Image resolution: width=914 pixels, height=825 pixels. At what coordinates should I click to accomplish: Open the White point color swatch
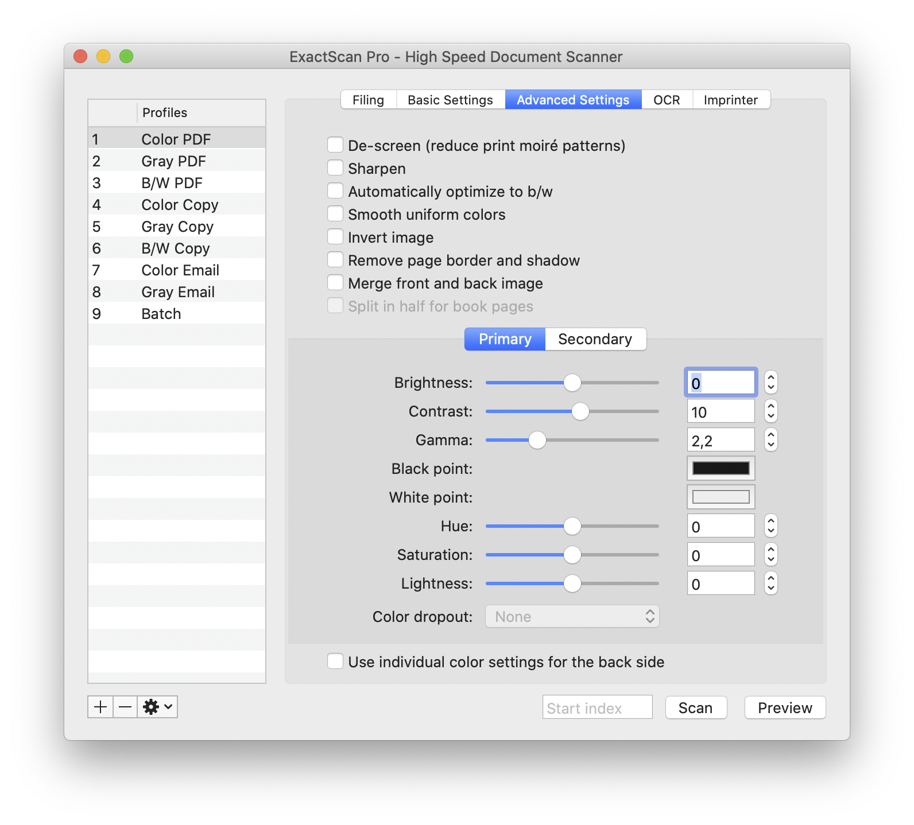[x=721, y=497]
